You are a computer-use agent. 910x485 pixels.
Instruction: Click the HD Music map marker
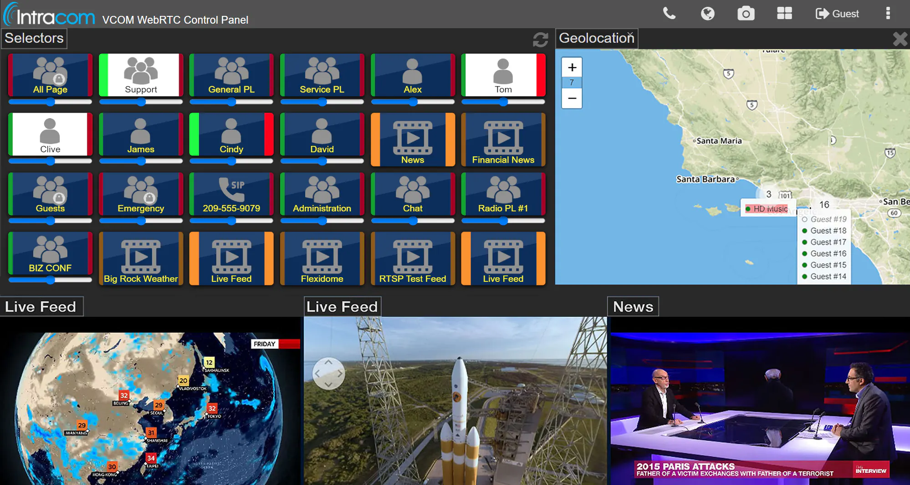tap(767, 209)
